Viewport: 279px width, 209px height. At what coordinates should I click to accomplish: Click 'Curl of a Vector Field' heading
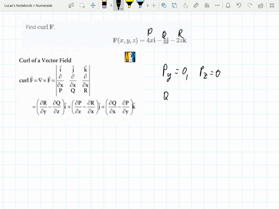point(45,60)
